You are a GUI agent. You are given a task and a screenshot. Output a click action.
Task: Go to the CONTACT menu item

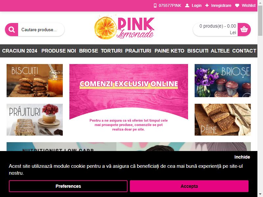[x=244, y=51]
